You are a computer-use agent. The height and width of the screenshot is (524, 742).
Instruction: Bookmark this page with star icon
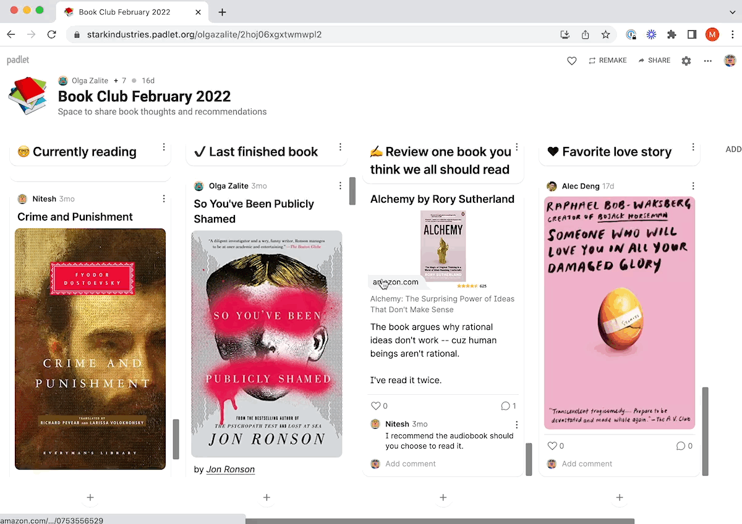point(605,35)
